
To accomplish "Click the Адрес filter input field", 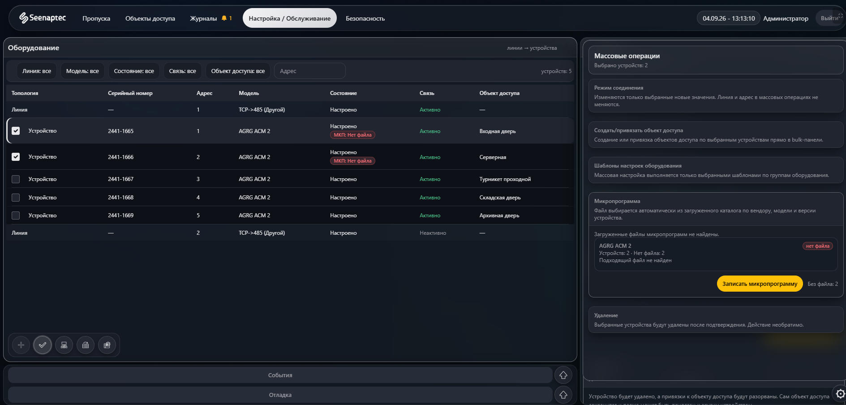I will click(x=309, y=71).
